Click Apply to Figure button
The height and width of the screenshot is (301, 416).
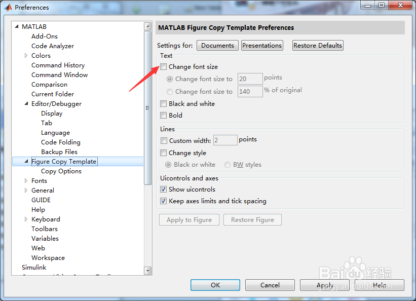click(189, 220)
